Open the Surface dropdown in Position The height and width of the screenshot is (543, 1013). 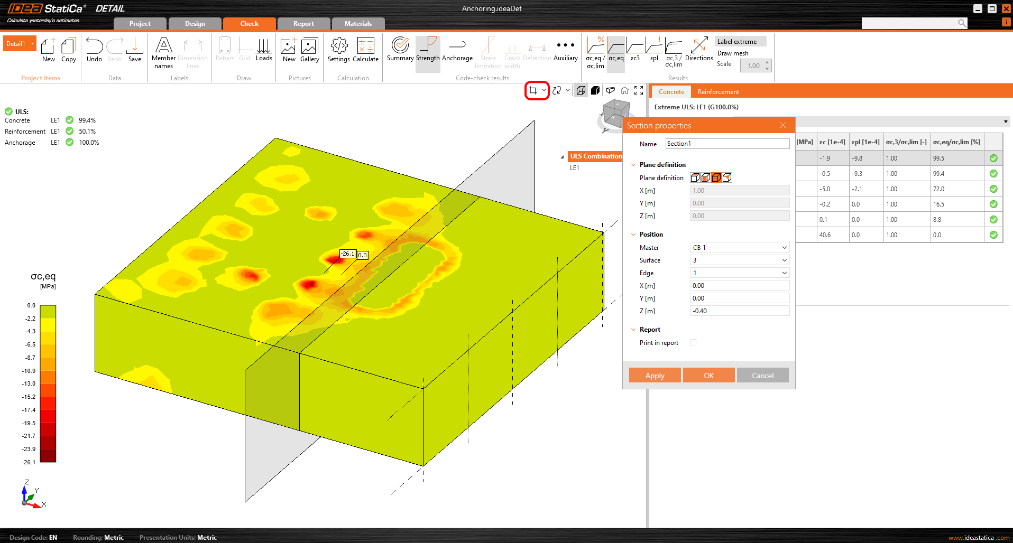[x=739, y=260]
